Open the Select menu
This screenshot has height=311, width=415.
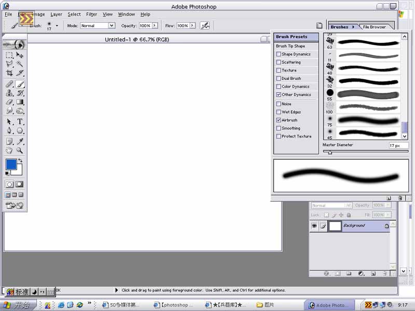pyautogui.click(x=74, y=15)
